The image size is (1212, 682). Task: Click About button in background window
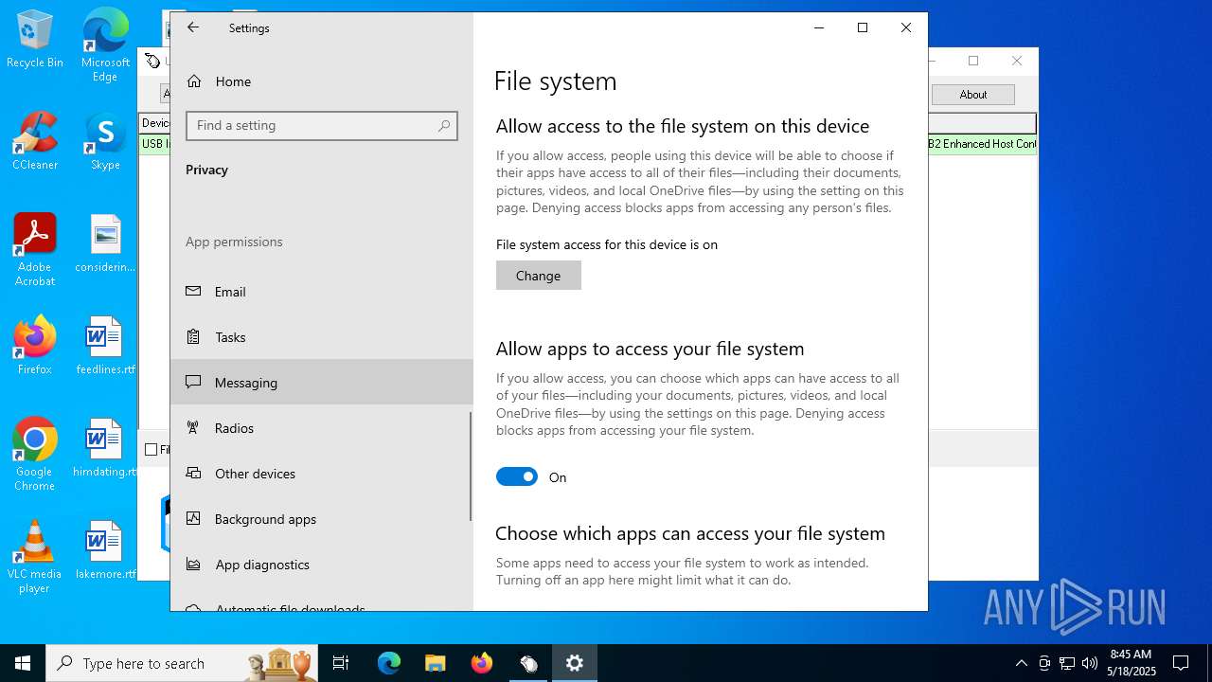973,95
